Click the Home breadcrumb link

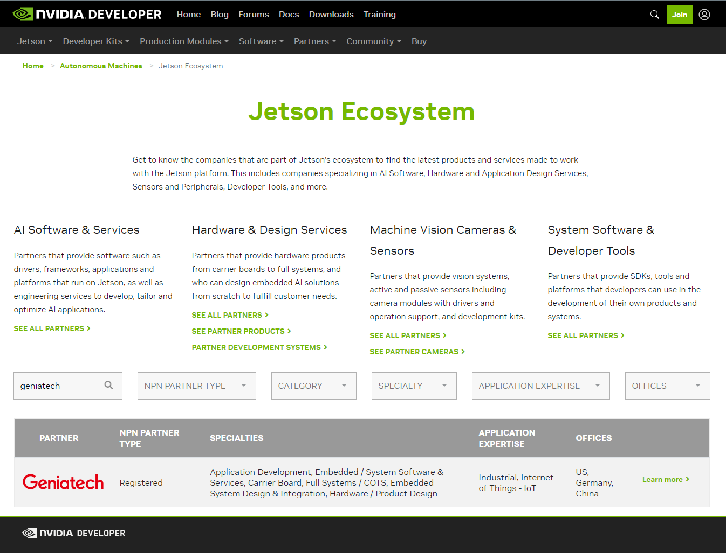click(x=33, y=66)
